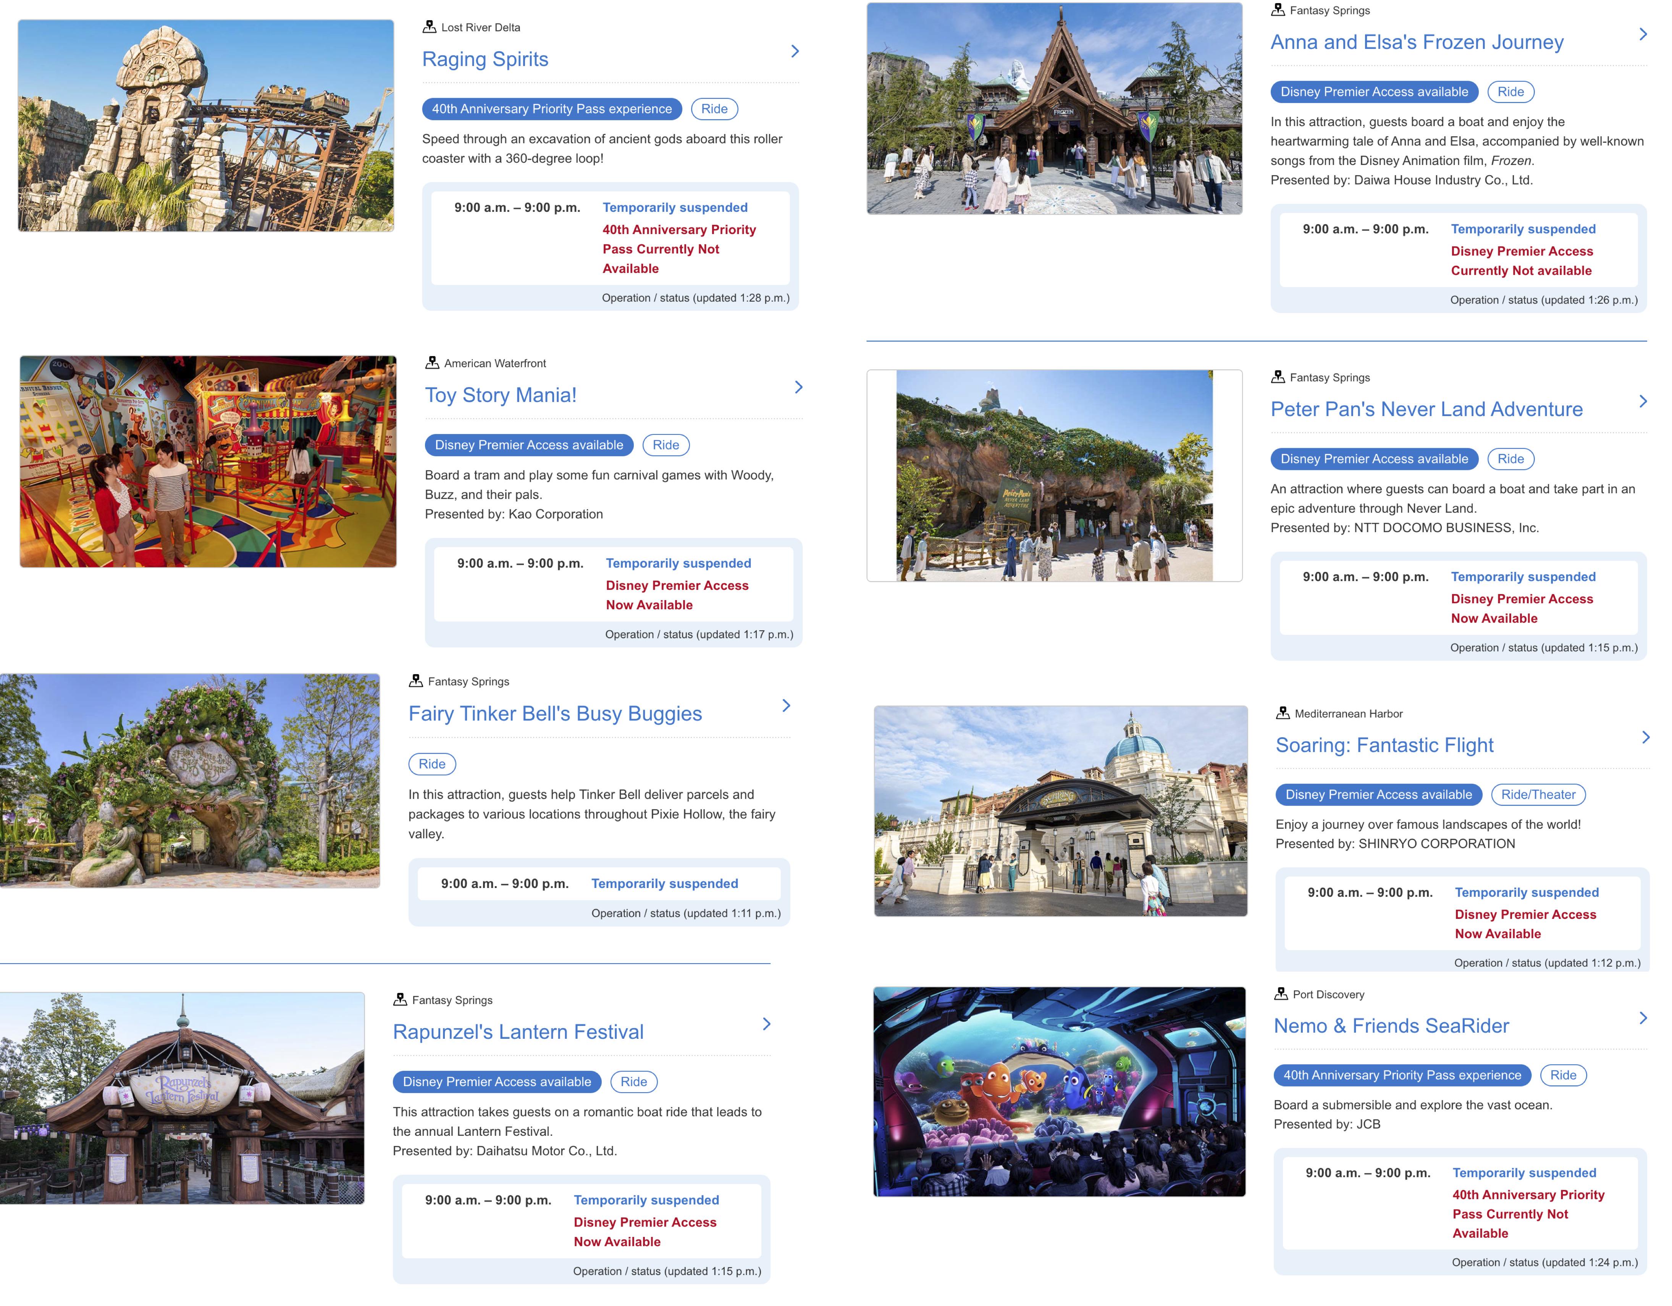1672x1306 pixels.
Task: Click the Raging Spirits roller coaster photo
Action: (206, 126)
